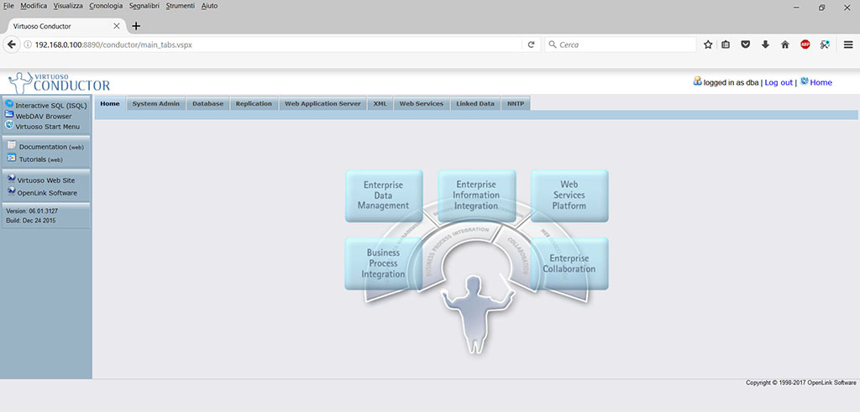Open the NNTP tab
The height and width of the screenshot is (412, 860).
pos(516,103)
